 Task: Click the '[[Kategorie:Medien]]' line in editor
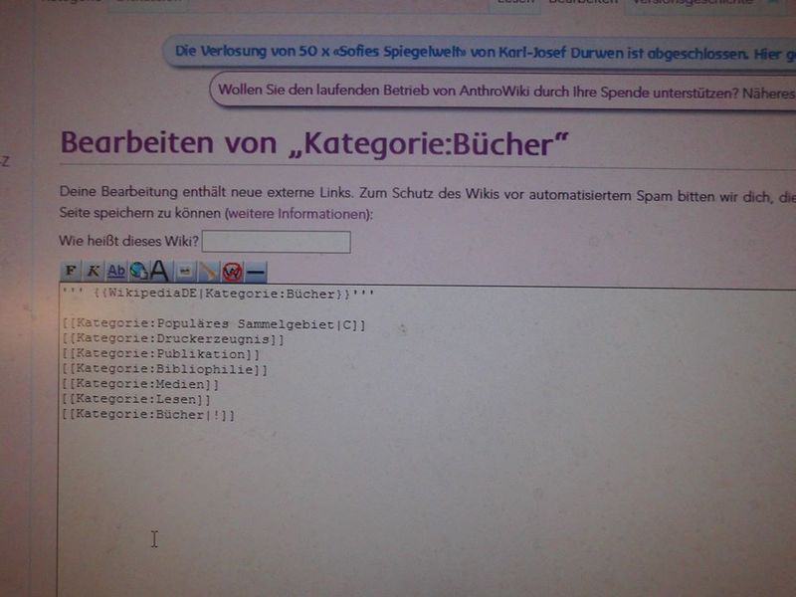click(x=140, y=384)
